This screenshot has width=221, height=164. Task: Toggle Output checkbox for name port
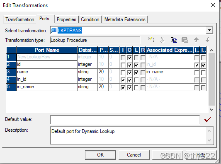click(129, 72)
